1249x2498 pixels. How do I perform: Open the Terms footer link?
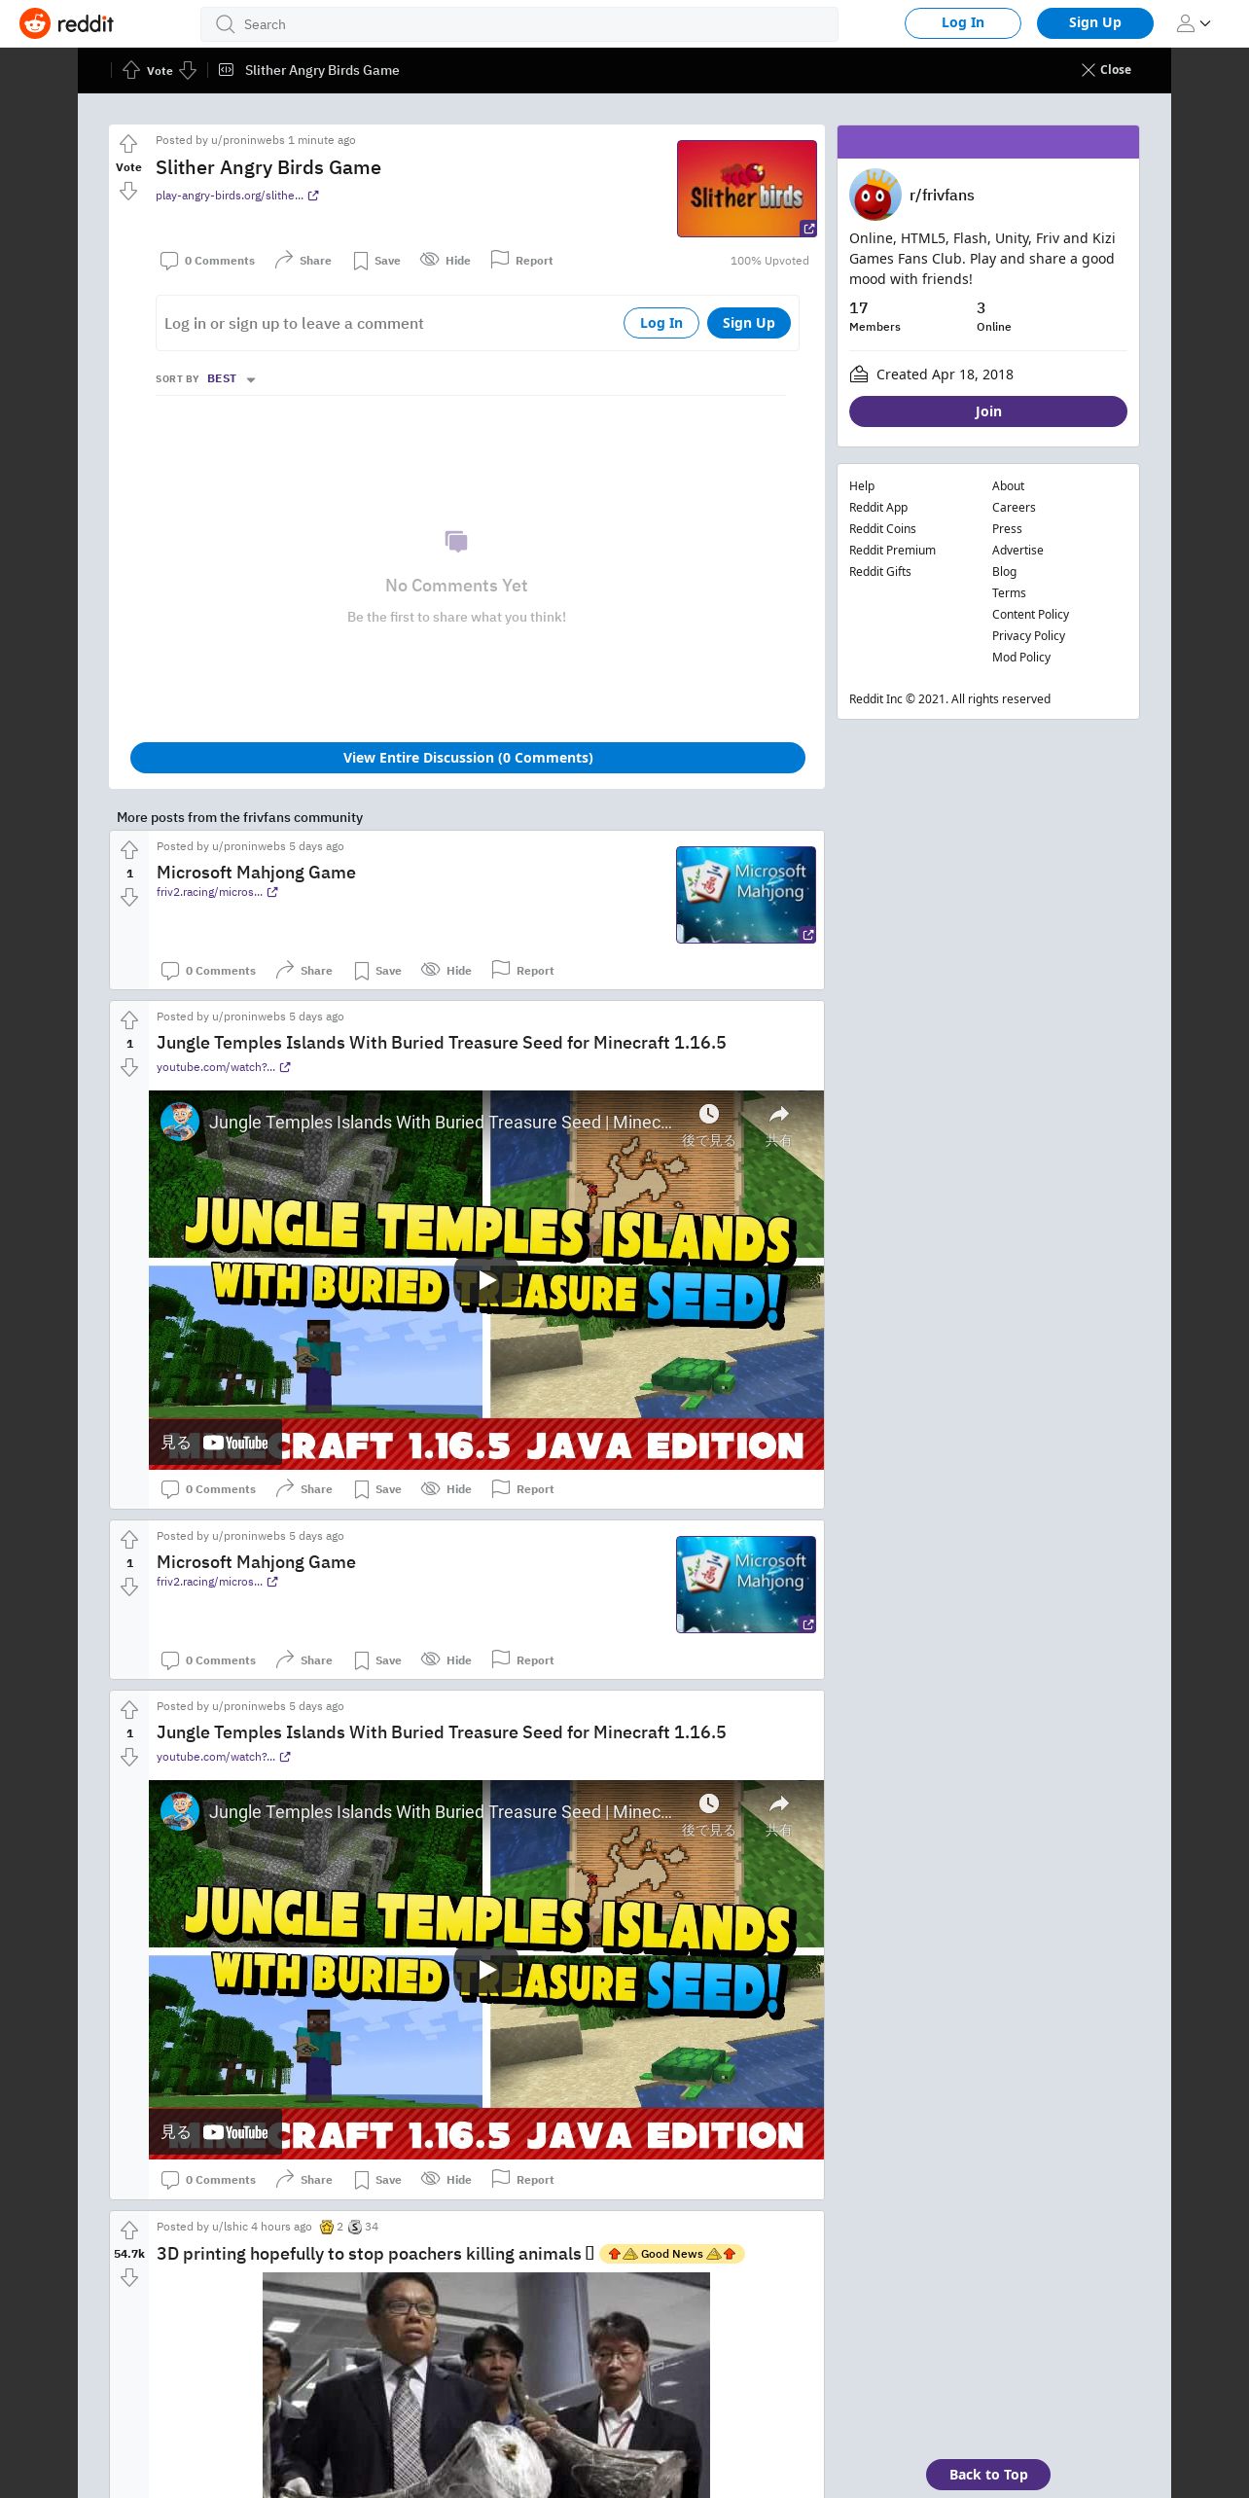pos(1009,593)
